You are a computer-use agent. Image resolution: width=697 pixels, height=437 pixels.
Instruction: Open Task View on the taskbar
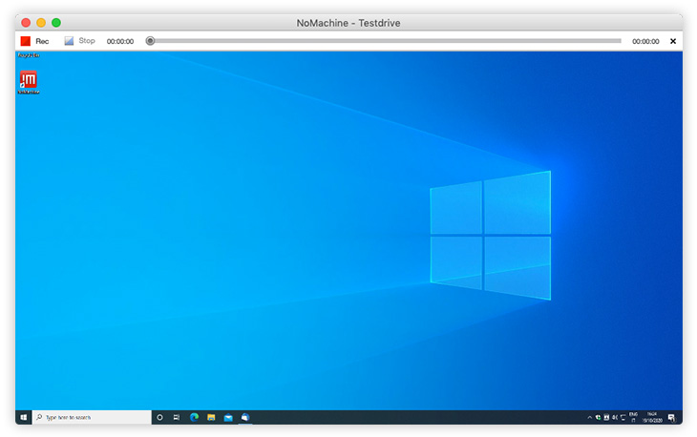click(x=177, y=417)
